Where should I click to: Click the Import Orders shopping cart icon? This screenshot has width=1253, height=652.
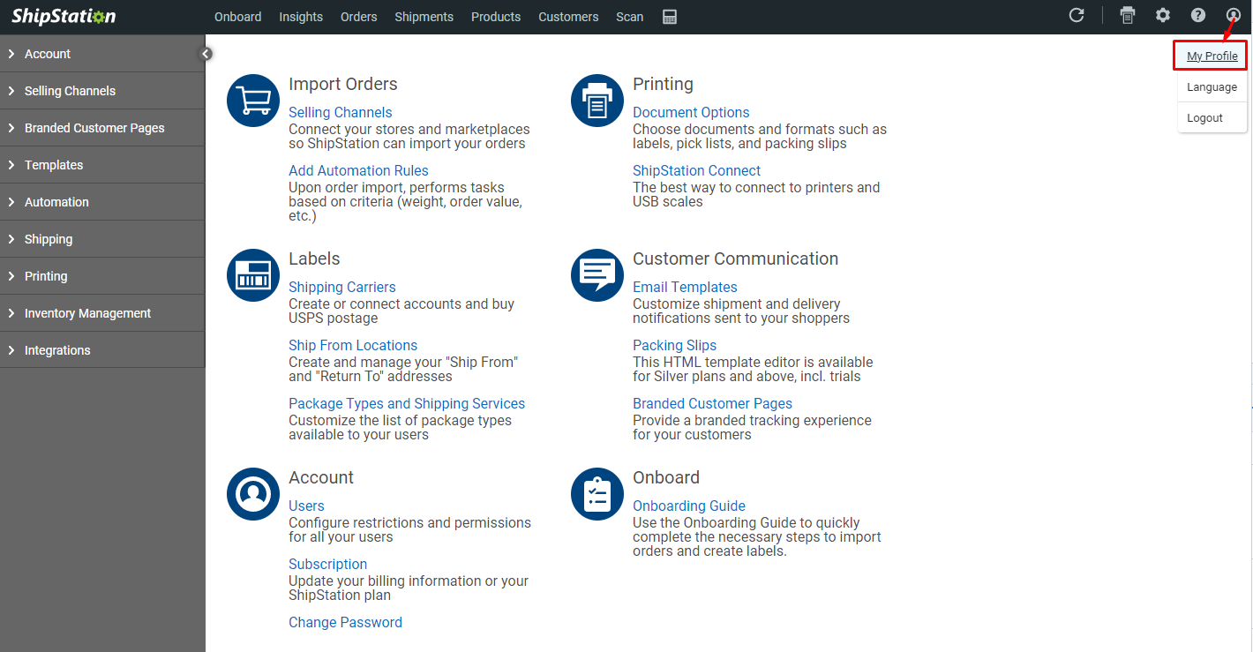coord(253,101)
